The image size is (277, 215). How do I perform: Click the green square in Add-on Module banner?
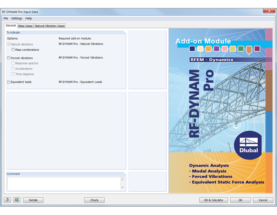(241, 49)
